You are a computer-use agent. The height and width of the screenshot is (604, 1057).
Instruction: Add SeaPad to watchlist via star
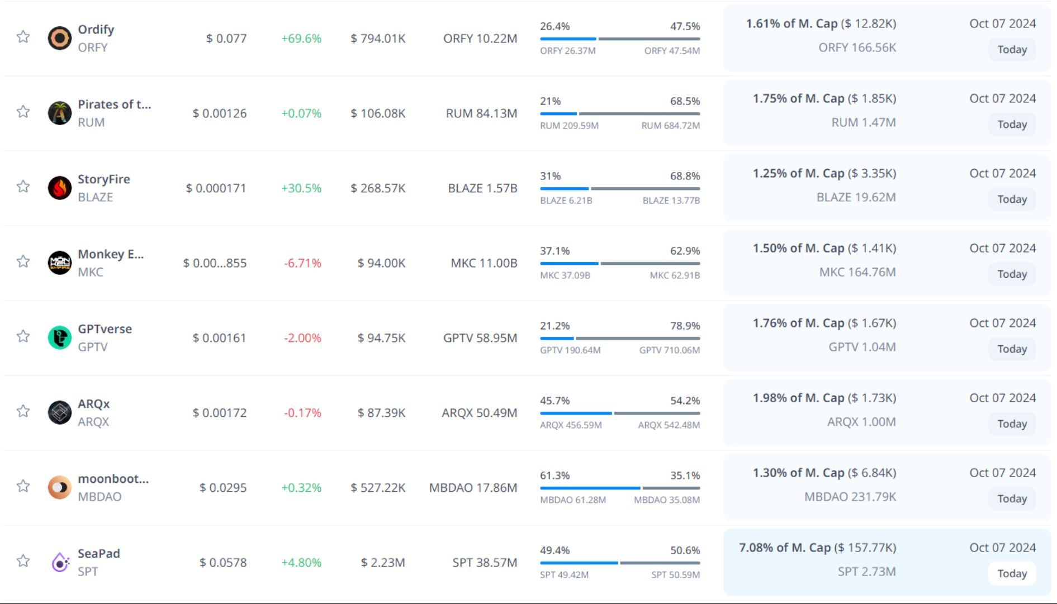click(23, 561)
